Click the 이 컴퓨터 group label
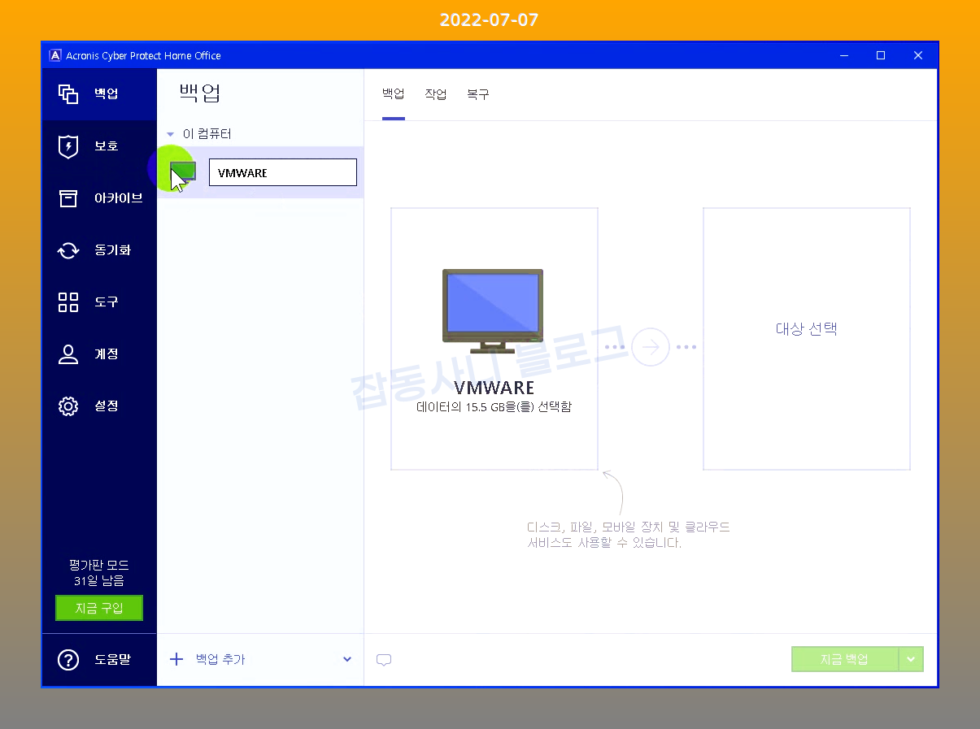980x729 pixels. coord(207,134)
